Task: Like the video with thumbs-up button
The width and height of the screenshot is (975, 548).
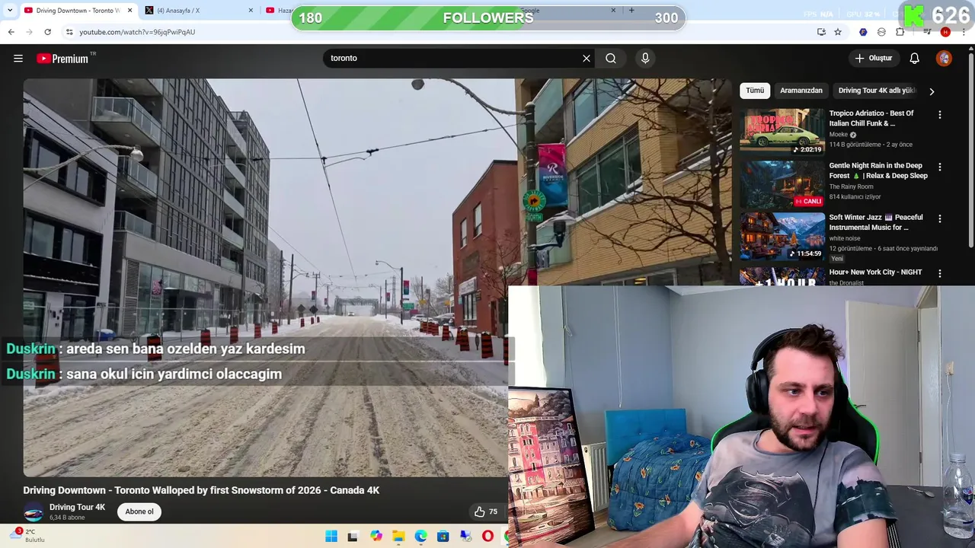Action: pos(485,511)
